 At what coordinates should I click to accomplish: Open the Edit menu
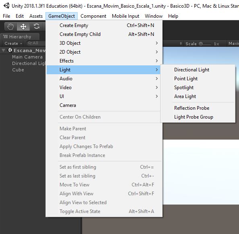coord(20,16)
